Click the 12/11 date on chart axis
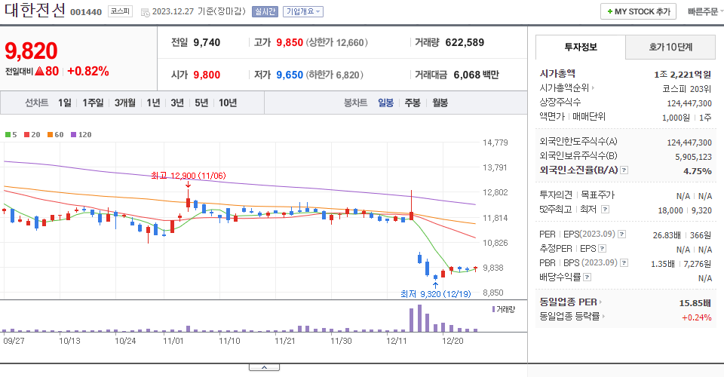 tap(397, 341)
